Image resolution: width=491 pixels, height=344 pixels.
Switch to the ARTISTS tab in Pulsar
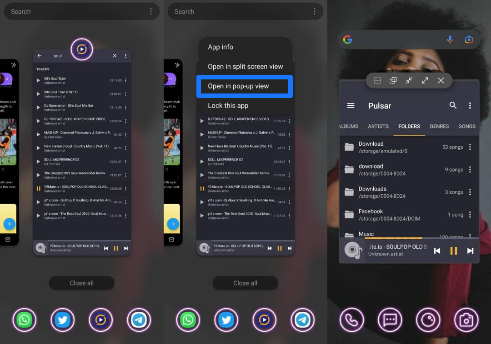378,126
